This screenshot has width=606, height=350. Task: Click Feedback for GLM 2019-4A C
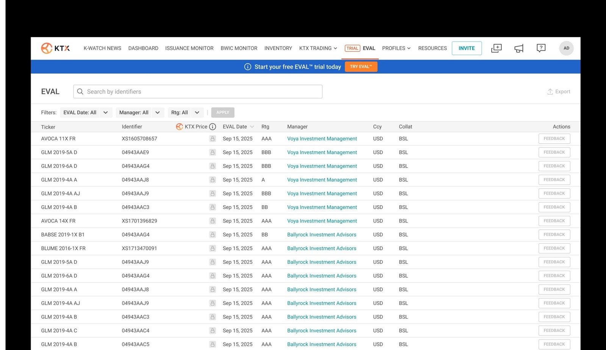pos(554,331)
